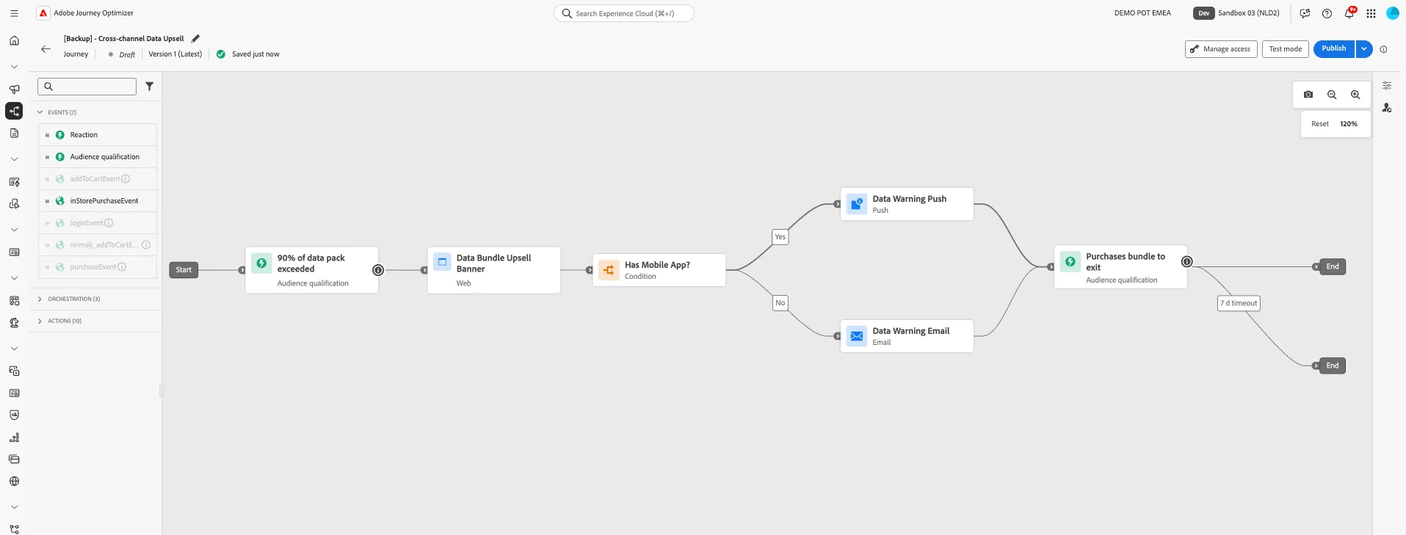The image size is (1406, 535).
Task: Select the Data Warning Push node
Action: pyautogui.click(x=907, y=204)
